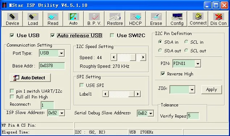Select the SCL in radio button
The height and width of the screenshot is (136, 230).
click(186, 42)
